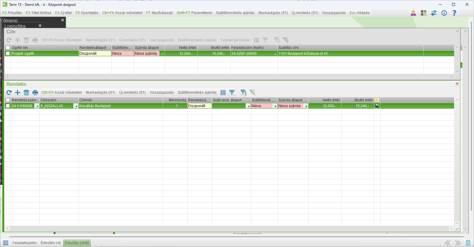Go to previous tab with double-left arrows

[x=448, y=243]
